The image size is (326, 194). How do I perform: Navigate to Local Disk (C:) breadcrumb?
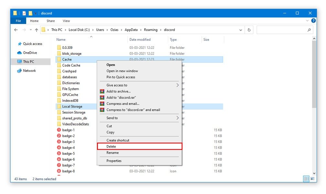[x=79, y=30]
